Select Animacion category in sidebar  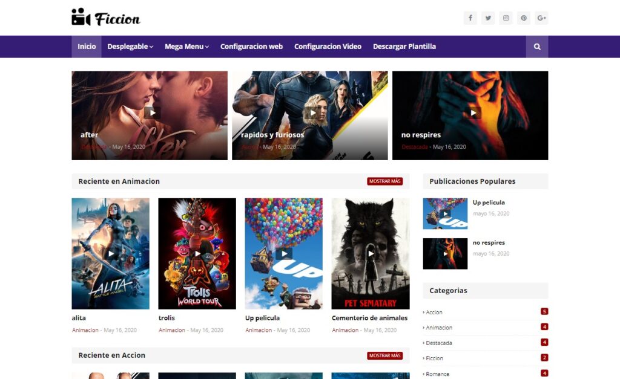pyautogui.click(x=438, y=328)
